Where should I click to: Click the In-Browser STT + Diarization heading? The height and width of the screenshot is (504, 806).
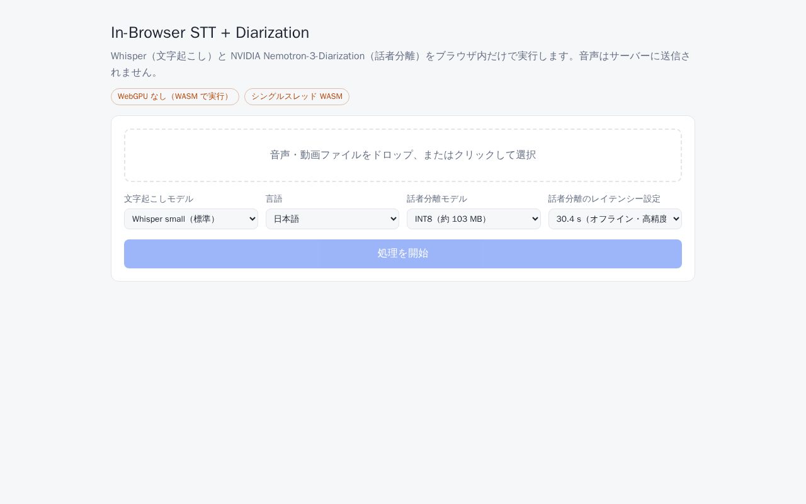210,33
